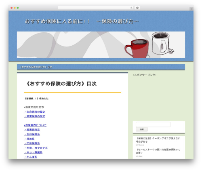
Task: Click the red close window button
Action: (x=12, y=8)
